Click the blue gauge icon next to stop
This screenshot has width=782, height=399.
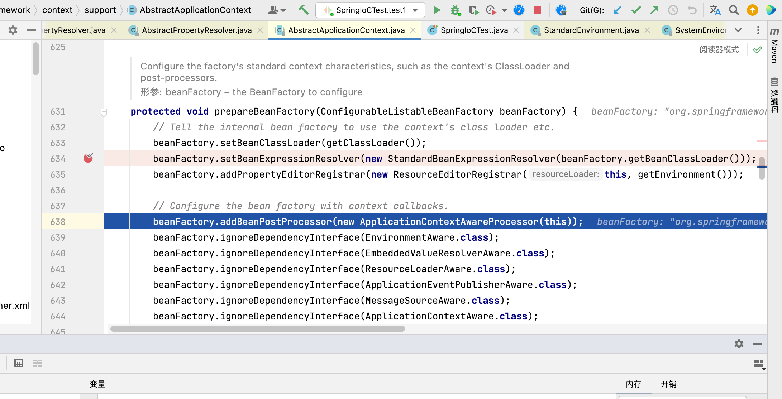click(519, 10)
